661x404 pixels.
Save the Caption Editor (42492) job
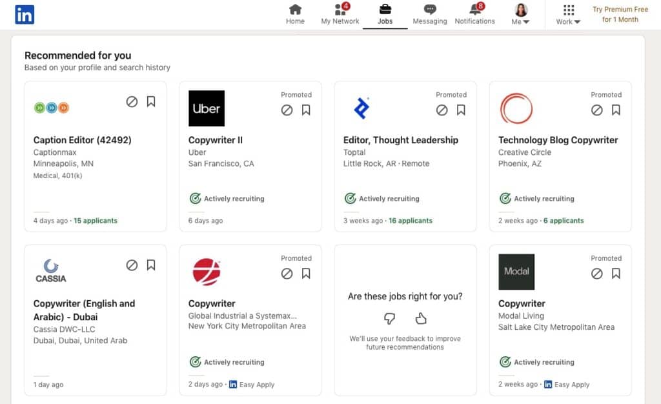tap(151, 101)
